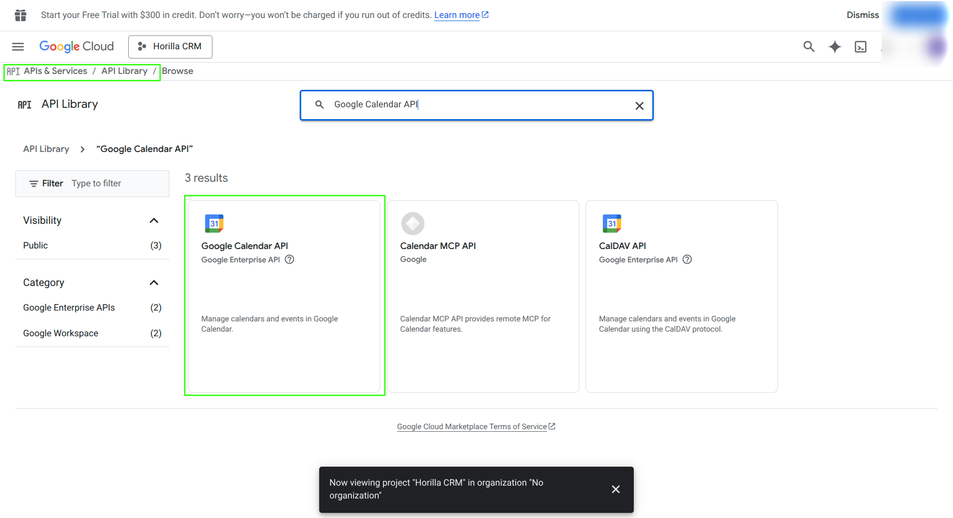
Task: Go to API Library breadcrumb in header
Action: pyautogui.click(x=124, y=71)
